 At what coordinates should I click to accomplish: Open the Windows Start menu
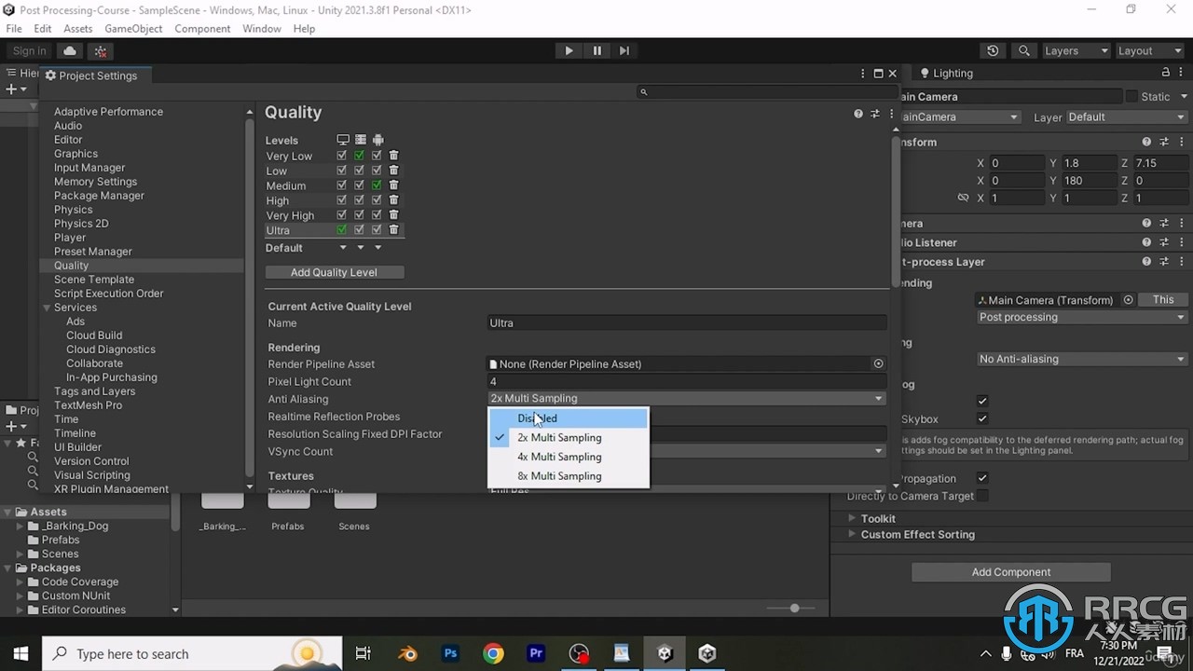21,653
